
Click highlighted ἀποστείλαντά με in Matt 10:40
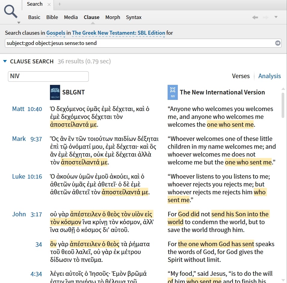(73, 125)
